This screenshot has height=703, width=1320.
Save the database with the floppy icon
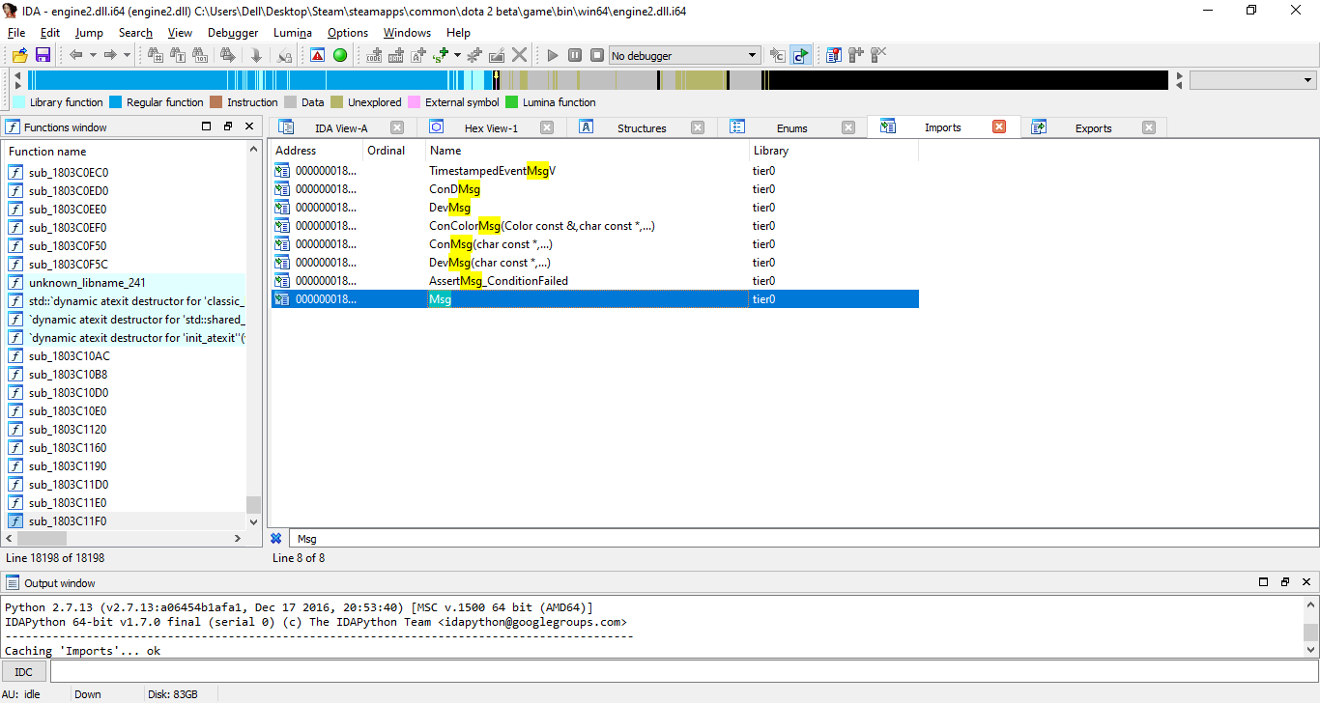(43, 55)
